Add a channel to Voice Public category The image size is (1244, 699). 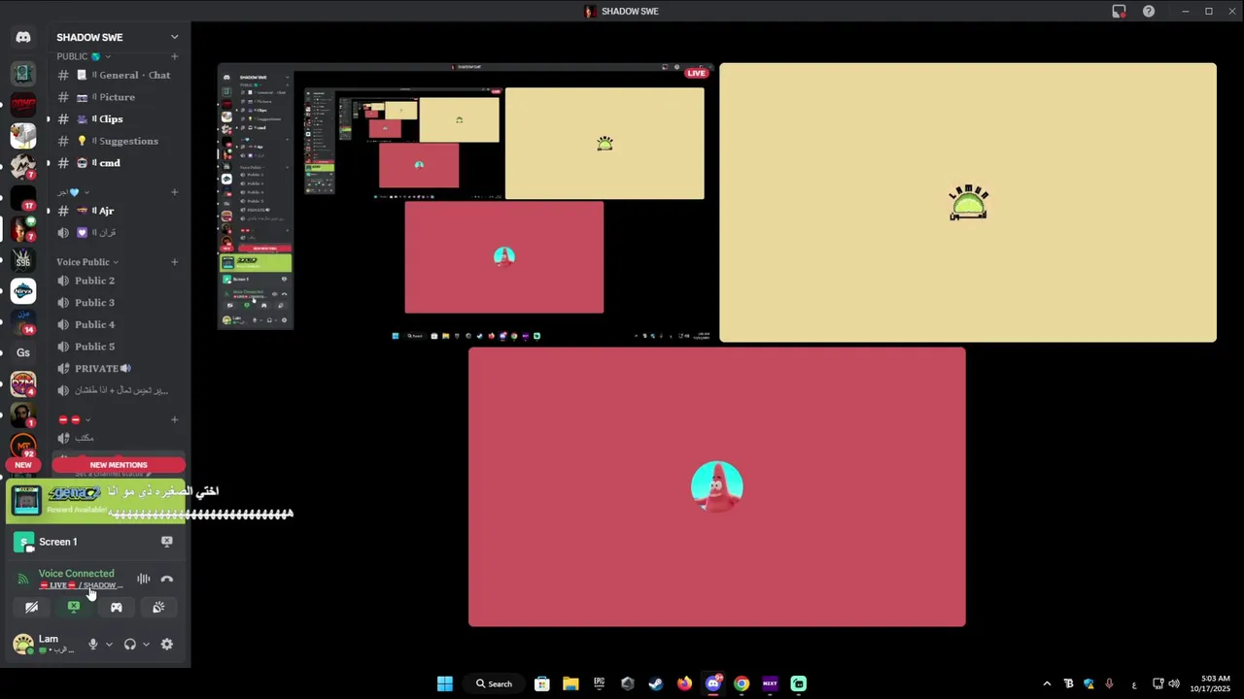click(x=175, y=262)
